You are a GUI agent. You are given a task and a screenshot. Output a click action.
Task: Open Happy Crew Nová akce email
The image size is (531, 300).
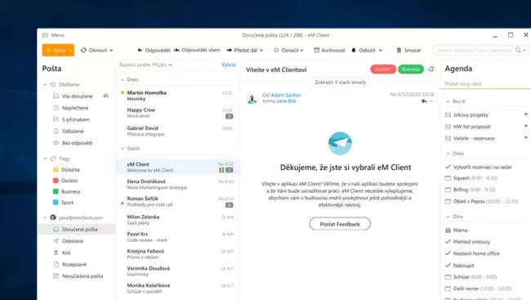pyautogui.click(x=177, y=113)
